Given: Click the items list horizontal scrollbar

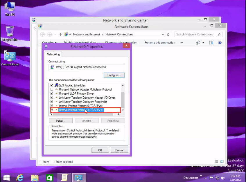Looking at the screenshot, I should tap(83, 114).
